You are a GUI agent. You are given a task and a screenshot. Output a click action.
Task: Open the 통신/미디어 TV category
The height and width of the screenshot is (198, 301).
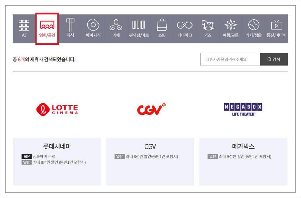pyautogui.click(x=276, y=29)
